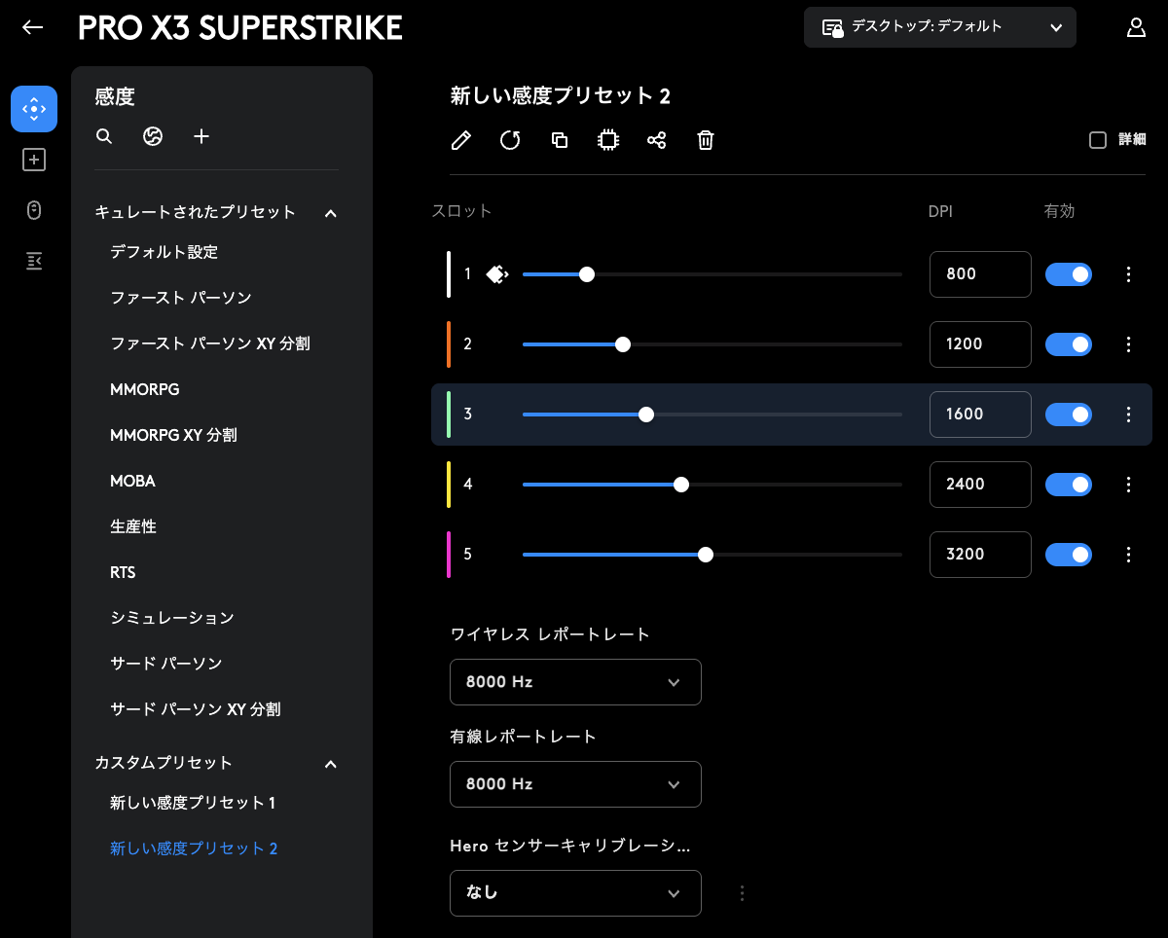The width and height of the screenshot is (1168, 938).
Task: Delete preset with trash icon
Action: [x=706, y=140]
